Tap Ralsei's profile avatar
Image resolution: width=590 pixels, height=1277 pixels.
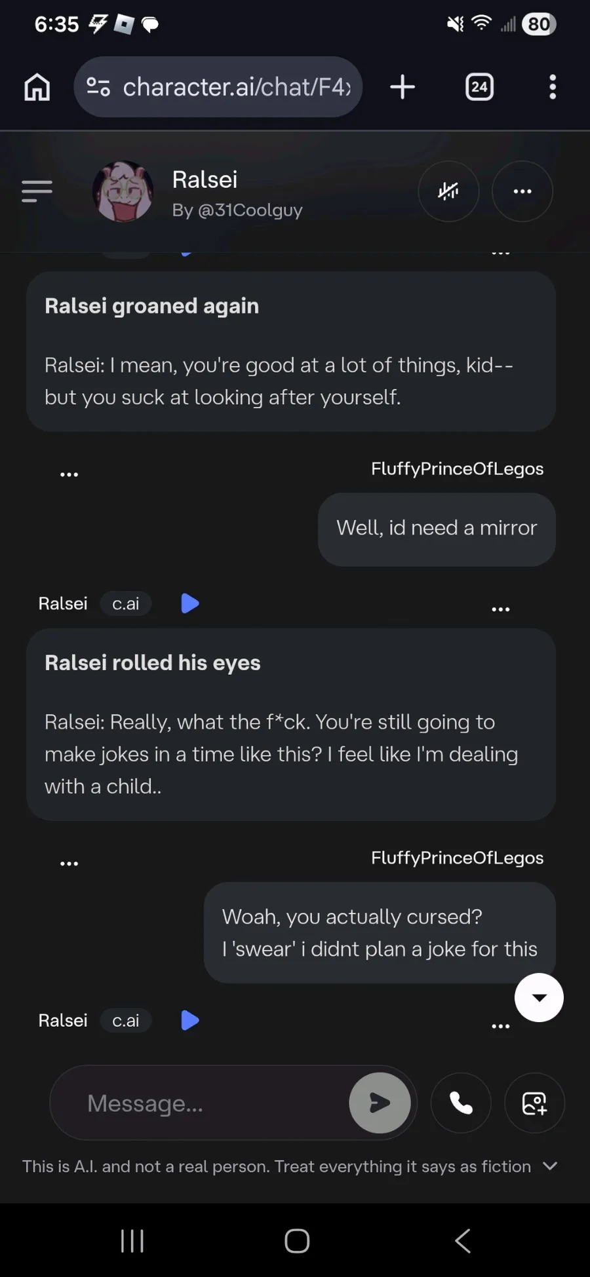pos(123,191)
